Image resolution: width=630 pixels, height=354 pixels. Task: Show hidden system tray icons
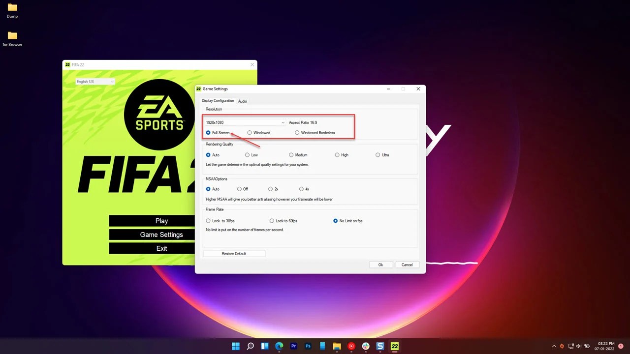554,346
